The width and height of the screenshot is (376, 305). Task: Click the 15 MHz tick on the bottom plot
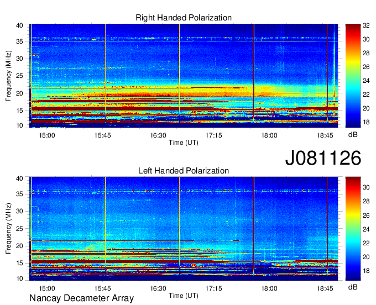coord(19,264)
